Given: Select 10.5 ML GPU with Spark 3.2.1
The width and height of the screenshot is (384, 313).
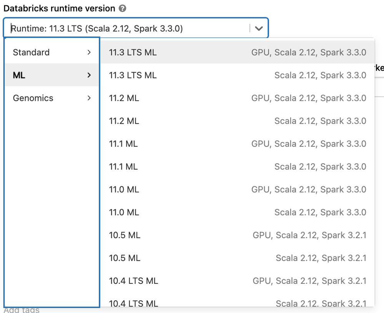Looking at the screenshot, I should [237, 235].
